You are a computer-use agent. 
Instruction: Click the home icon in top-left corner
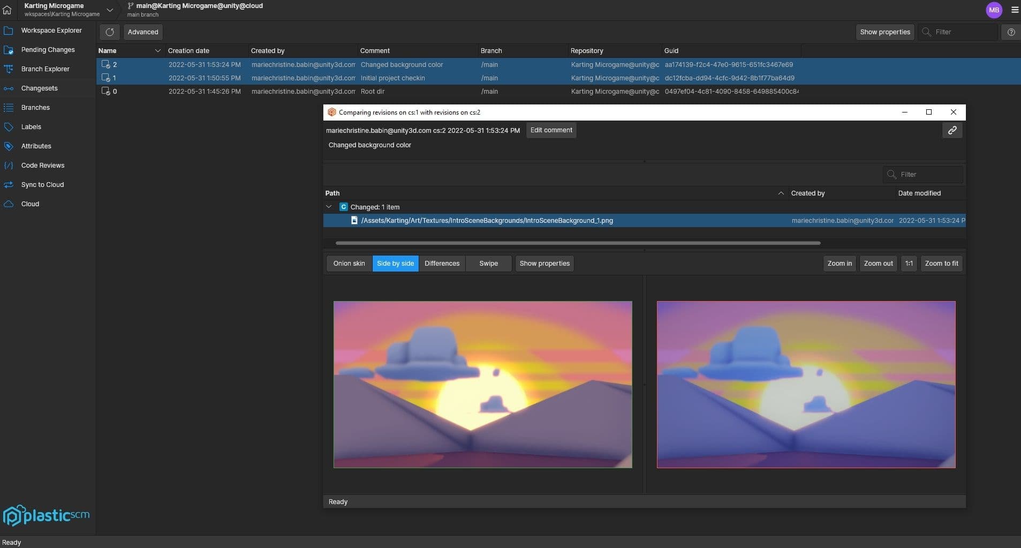pos(7,10)
